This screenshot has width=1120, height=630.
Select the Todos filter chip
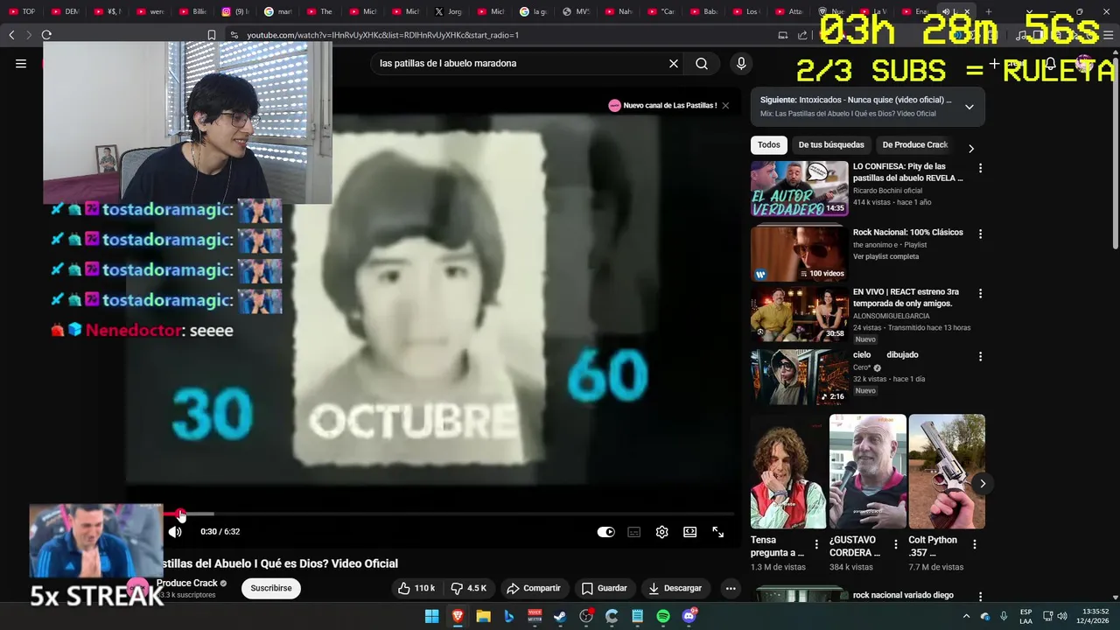[x=769, y=144]
